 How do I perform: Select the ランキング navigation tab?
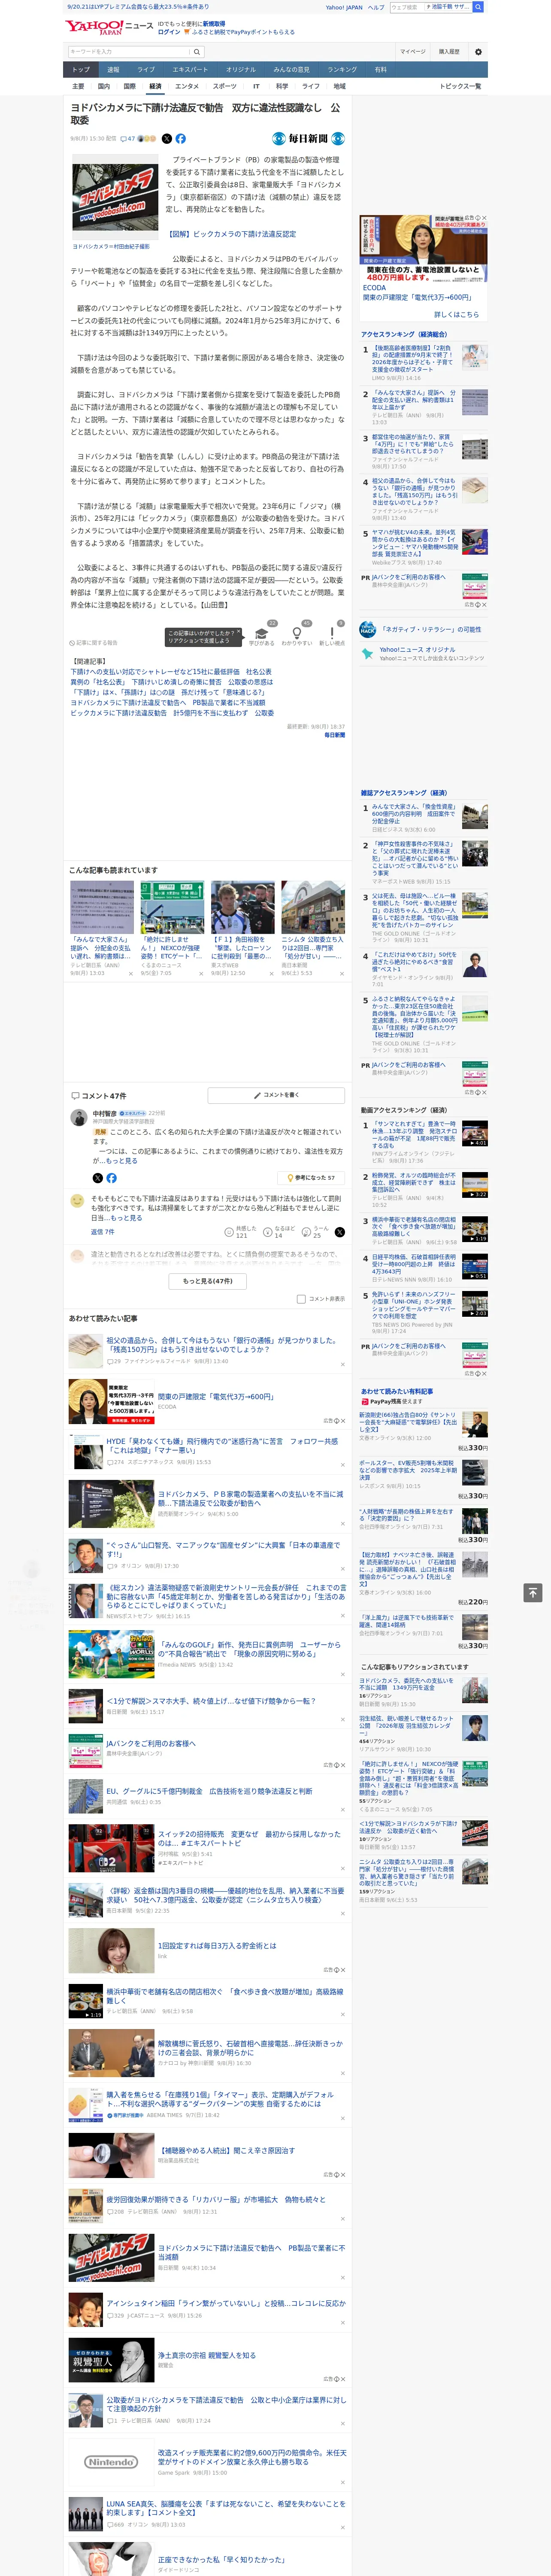(x=342, y=70)
